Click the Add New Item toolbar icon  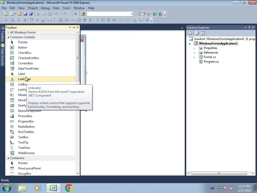[12, 14]
